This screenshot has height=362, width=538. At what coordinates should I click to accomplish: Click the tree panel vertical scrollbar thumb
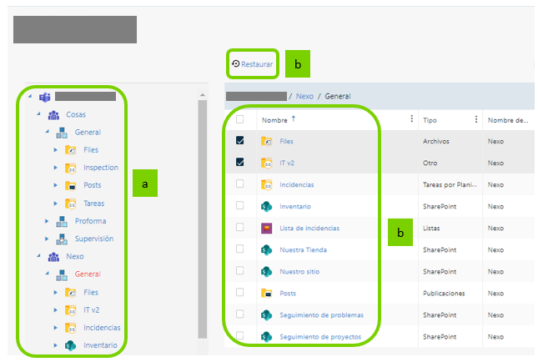tap(203, 219)
